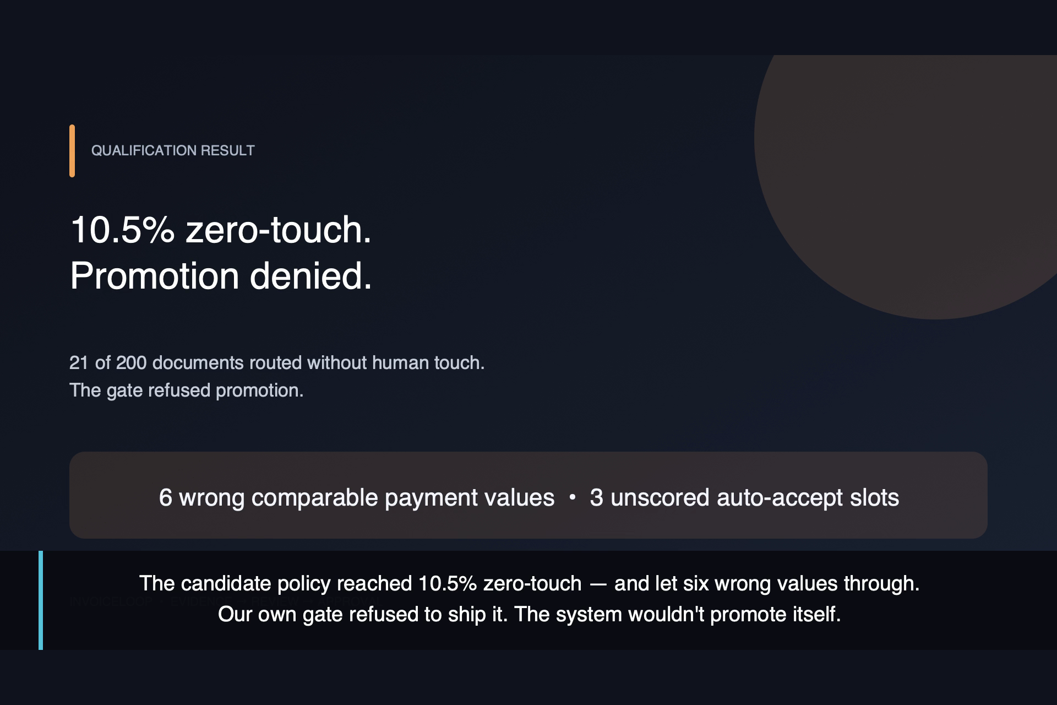This screenshot has height=705, width=1057.
Task: Click the dark top bar above the slide
Action: point(528,28)
